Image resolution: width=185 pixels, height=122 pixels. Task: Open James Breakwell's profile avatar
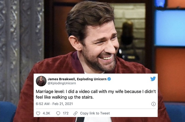(x=41, y=81)
